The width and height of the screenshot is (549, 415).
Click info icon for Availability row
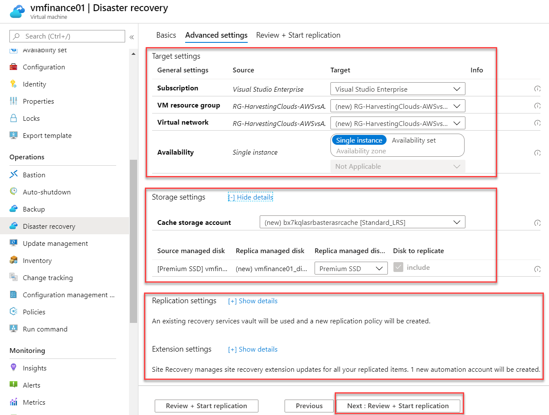(537, 153)
